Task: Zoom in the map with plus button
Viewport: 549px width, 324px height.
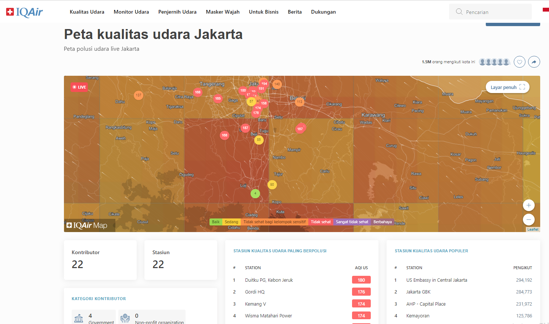Action: [528, 205]
